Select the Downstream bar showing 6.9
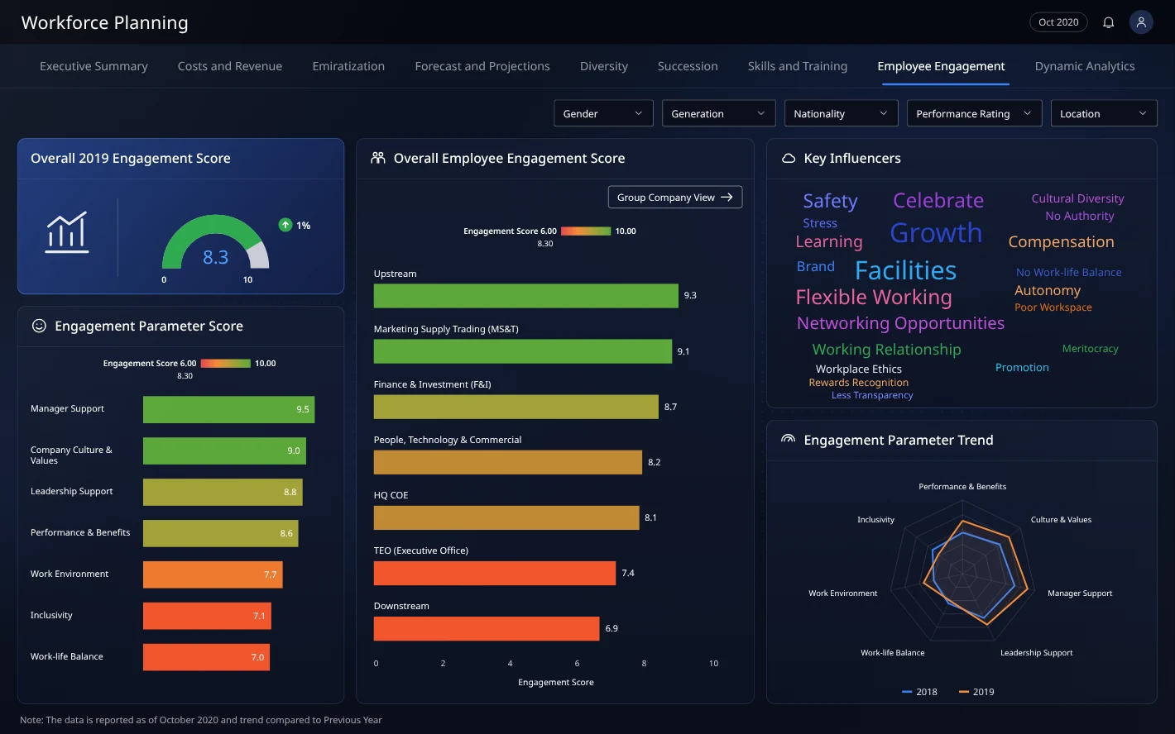 tap(487, 628)
